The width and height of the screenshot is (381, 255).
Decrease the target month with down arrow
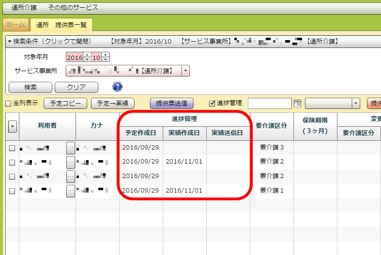[106, 60]
